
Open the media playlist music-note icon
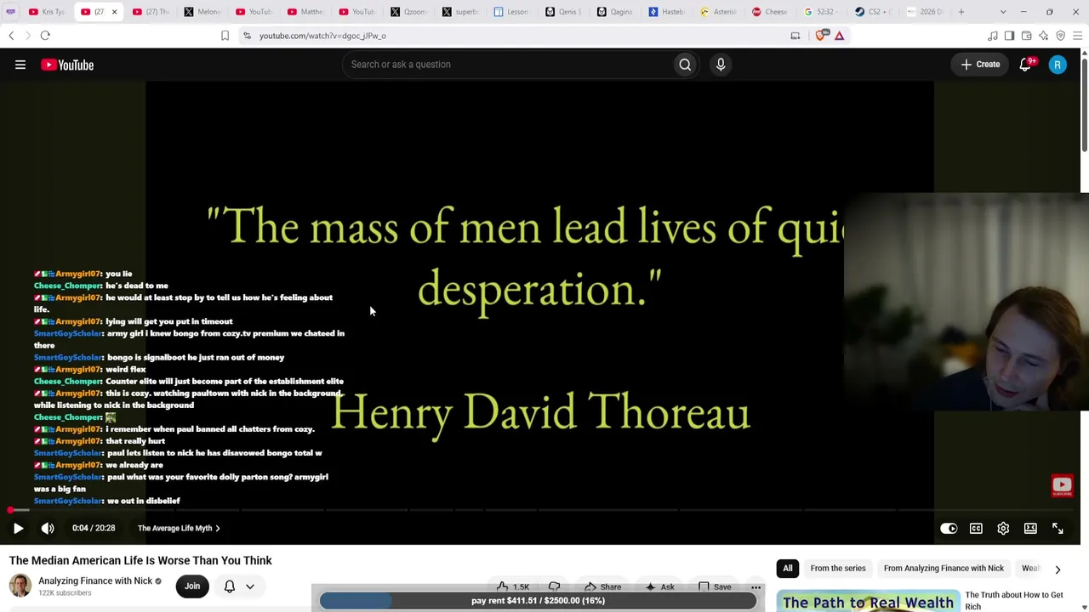tap(992, 36)
